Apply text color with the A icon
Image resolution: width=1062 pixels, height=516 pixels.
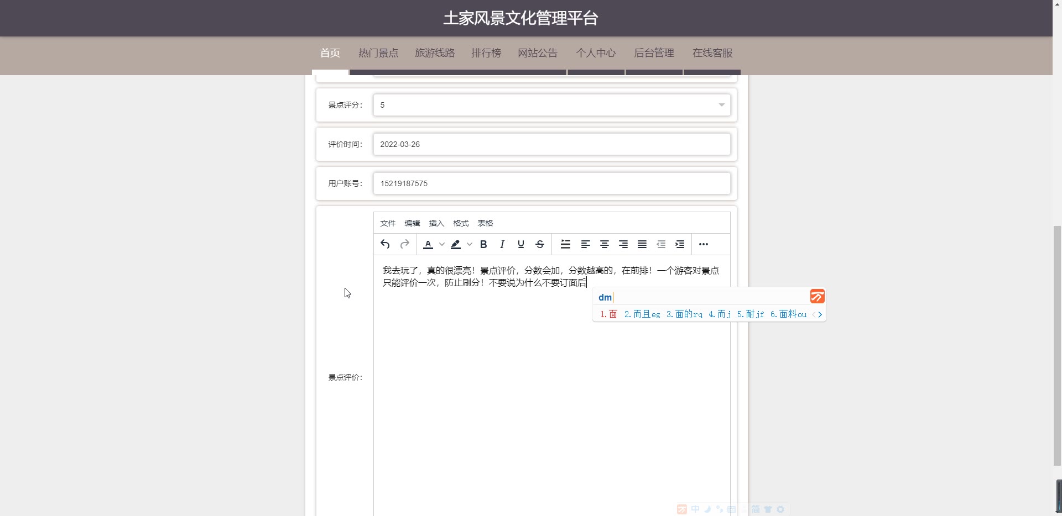point(428,244)
